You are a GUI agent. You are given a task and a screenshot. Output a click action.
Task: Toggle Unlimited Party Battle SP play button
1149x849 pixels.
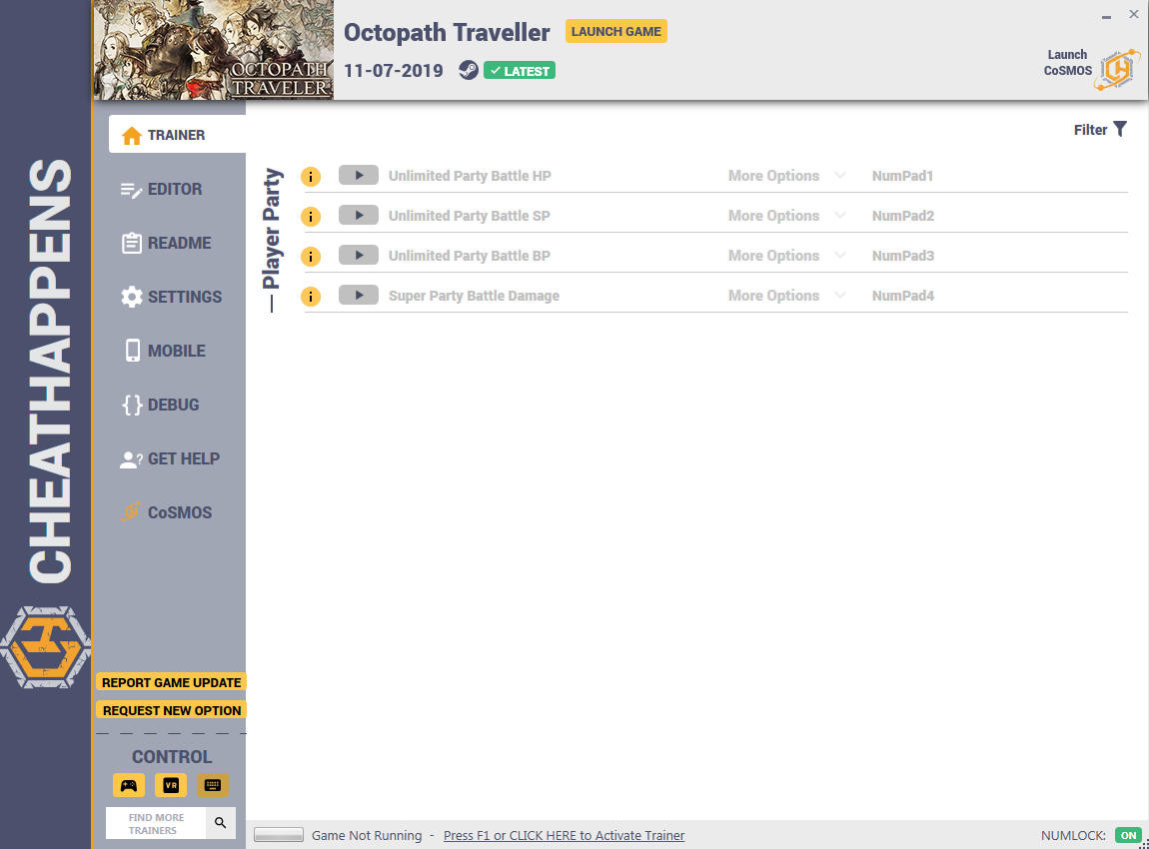coord(359,216)
